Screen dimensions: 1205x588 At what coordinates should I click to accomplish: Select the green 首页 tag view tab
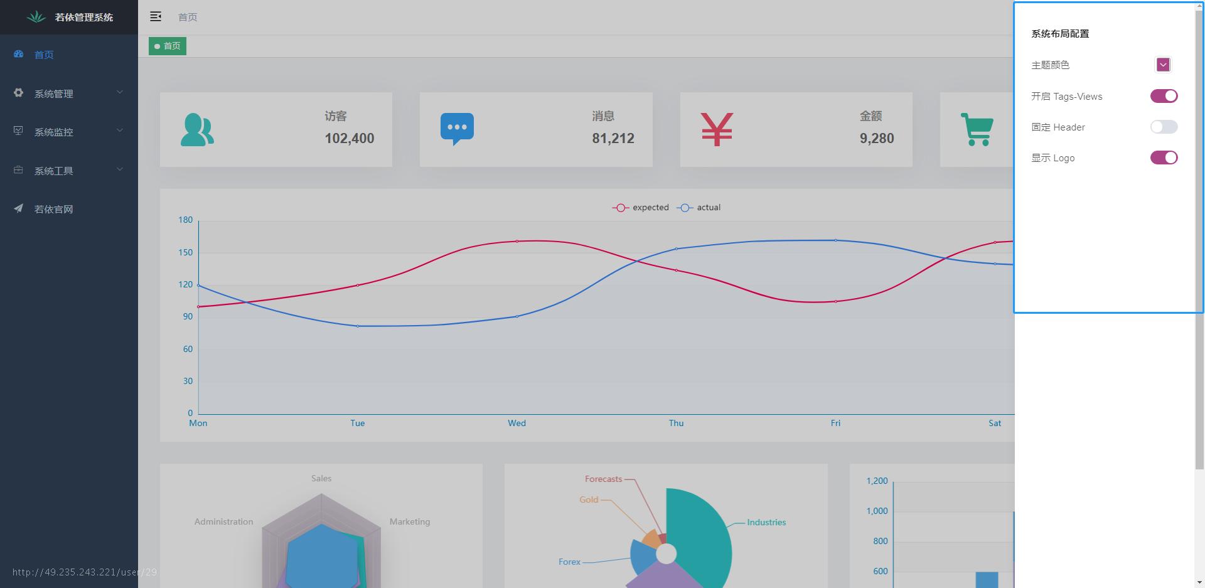tap(168, 46)
